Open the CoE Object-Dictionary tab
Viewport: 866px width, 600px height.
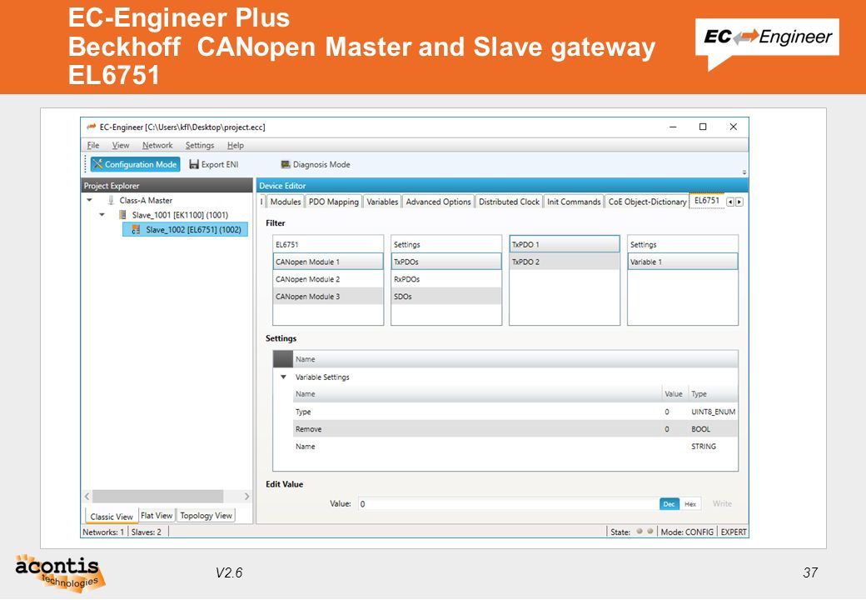(647, 202)
